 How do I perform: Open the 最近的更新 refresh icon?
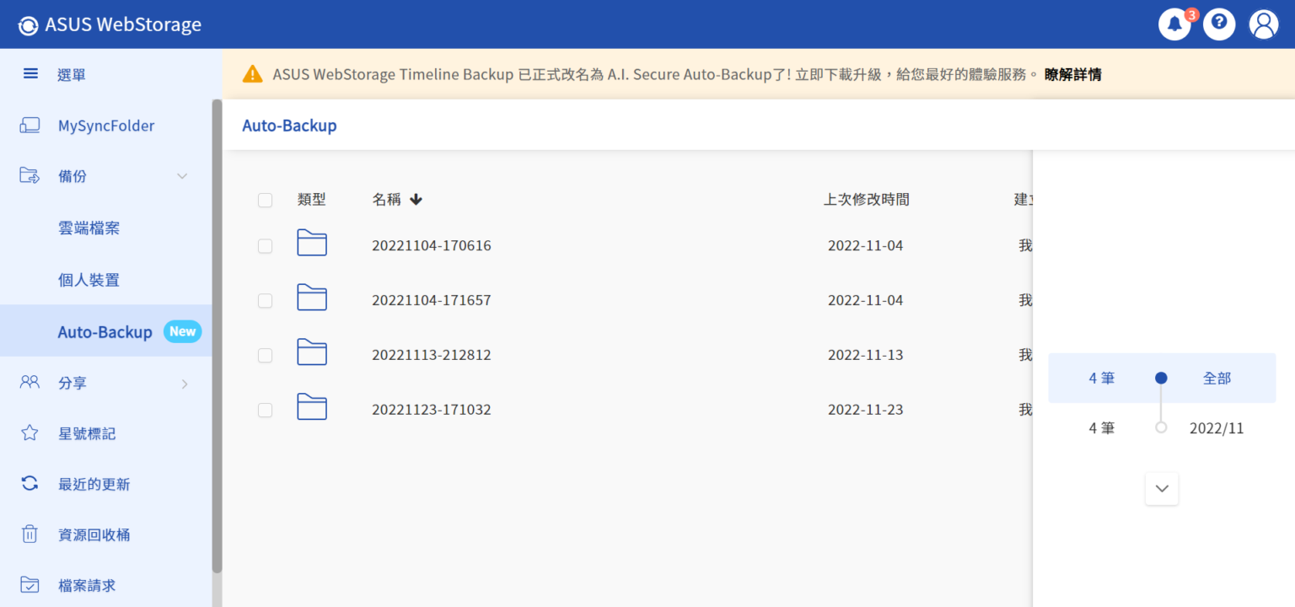[30, 484]
